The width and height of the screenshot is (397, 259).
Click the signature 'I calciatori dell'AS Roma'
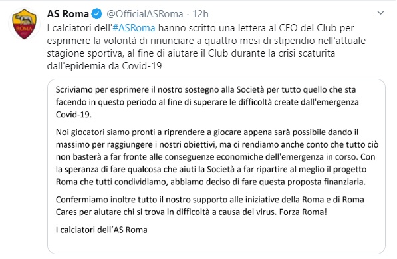pyautogui.click(x=102, y=230)
